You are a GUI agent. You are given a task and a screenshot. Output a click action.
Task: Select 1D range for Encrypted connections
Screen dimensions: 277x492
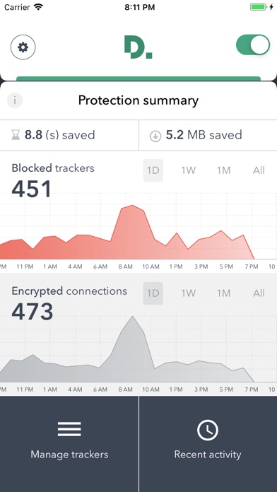(x=153, y=293)
